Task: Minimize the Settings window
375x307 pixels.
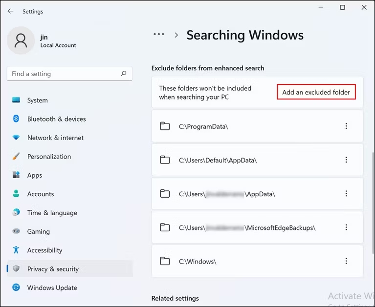Action: 321,7
